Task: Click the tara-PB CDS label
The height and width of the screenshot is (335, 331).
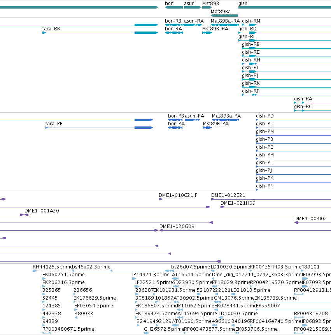Action: tap(54, 124)
